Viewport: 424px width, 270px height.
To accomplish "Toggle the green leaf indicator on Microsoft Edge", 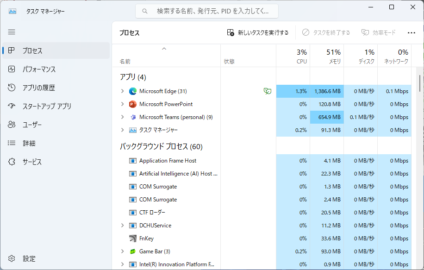I will tap(267, 91).
